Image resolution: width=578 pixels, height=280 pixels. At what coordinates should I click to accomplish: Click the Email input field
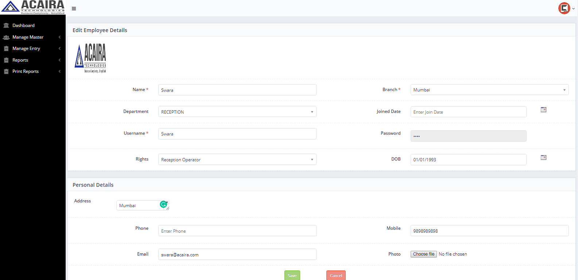click(x=237, y=254)
